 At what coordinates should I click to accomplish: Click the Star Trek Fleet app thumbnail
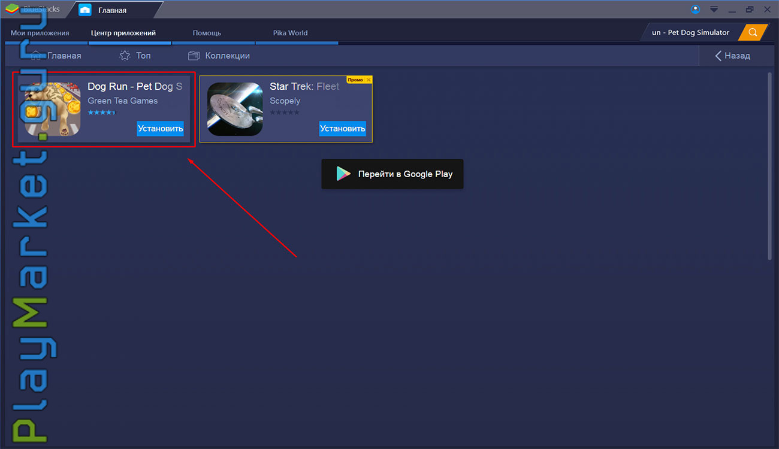235,109
